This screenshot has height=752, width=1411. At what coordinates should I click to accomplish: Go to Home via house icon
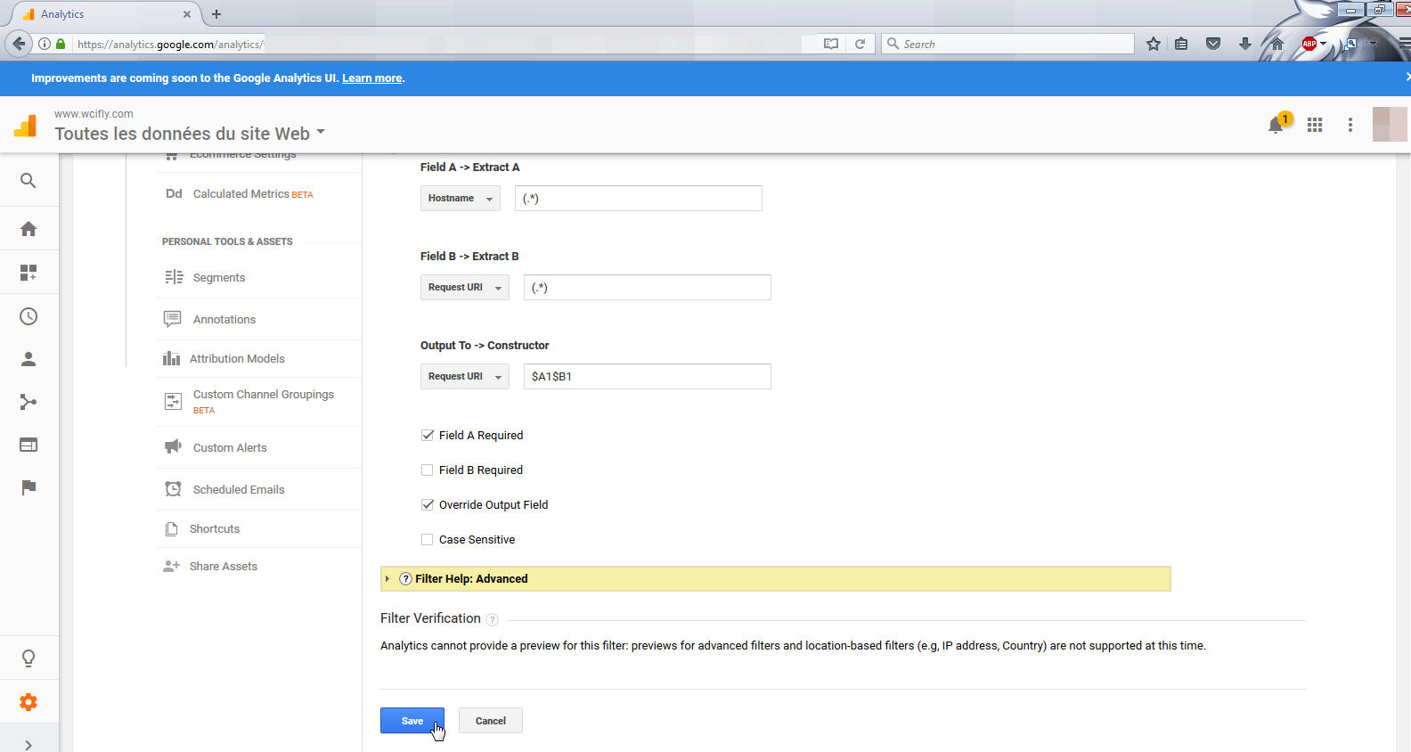tap(29, 229)
